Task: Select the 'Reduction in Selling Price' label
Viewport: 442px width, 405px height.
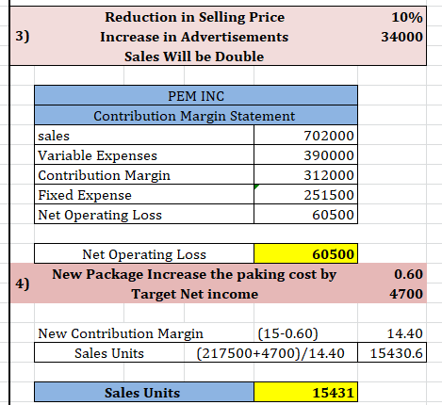Action: pos(194,17)
